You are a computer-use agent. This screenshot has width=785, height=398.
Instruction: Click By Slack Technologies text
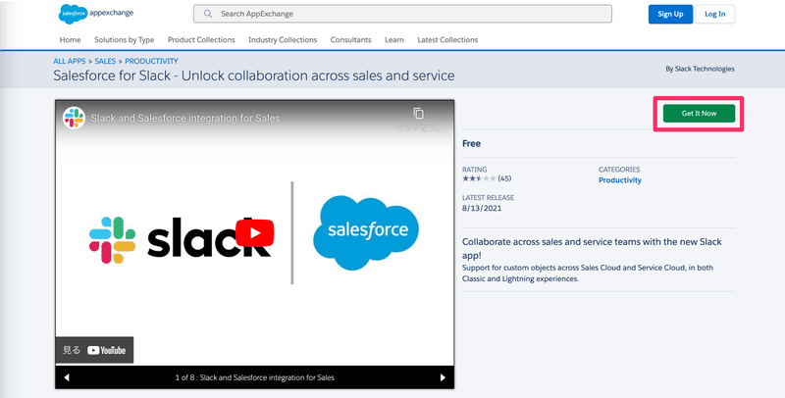pos(700,69)
